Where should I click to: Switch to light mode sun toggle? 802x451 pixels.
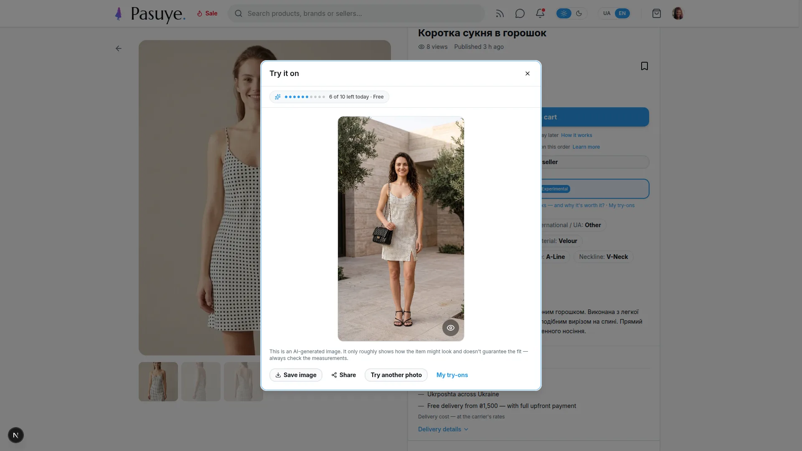pos(564,14)
